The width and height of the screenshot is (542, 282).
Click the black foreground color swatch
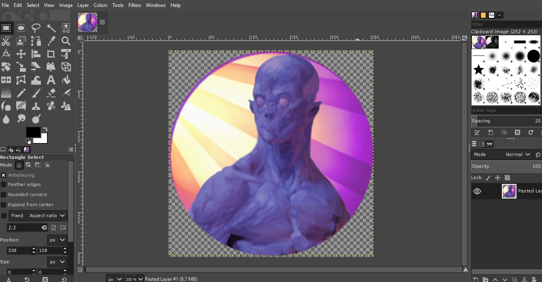(x=32, y=132)
